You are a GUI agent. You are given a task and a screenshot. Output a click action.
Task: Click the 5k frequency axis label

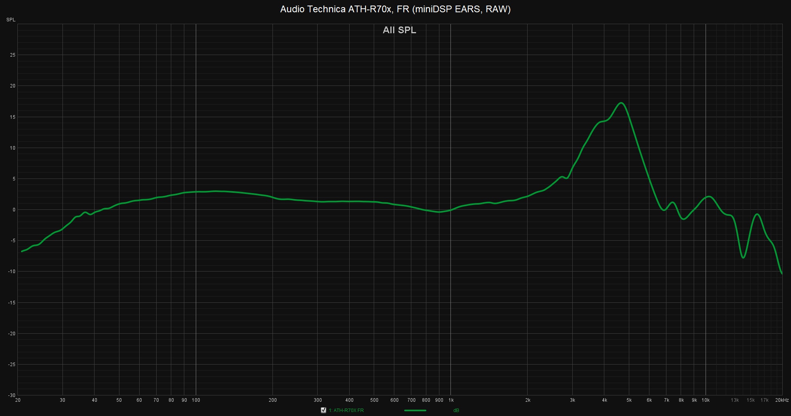[x=629, y=400]
